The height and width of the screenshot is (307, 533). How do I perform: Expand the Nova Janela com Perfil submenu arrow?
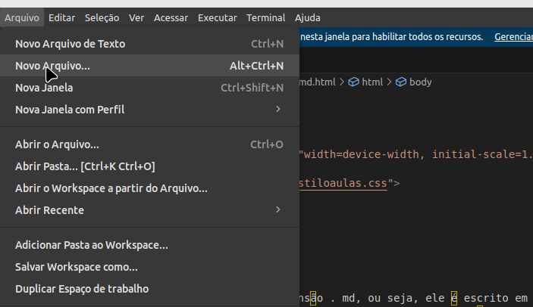(x=278, y=109)
